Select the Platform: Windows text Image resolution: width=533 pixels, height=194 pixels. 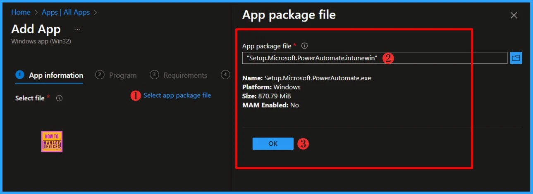(x=271, y=87)
